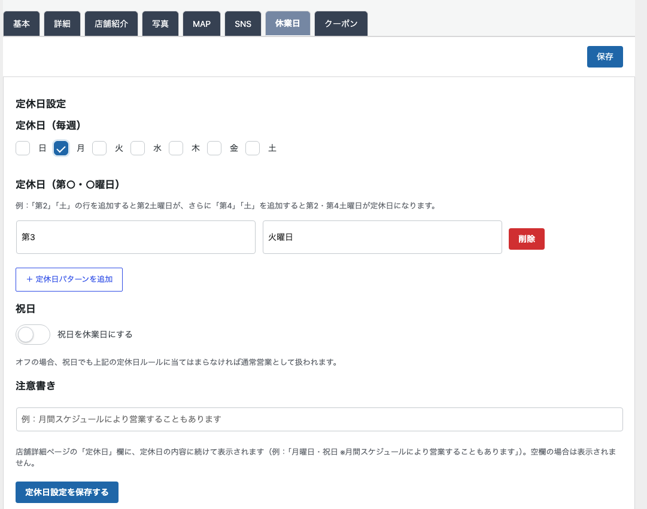Click the 定休日（第〇・〇曜日） heading
Viewport: 647px width, 509px height.
tap(68, 185)
